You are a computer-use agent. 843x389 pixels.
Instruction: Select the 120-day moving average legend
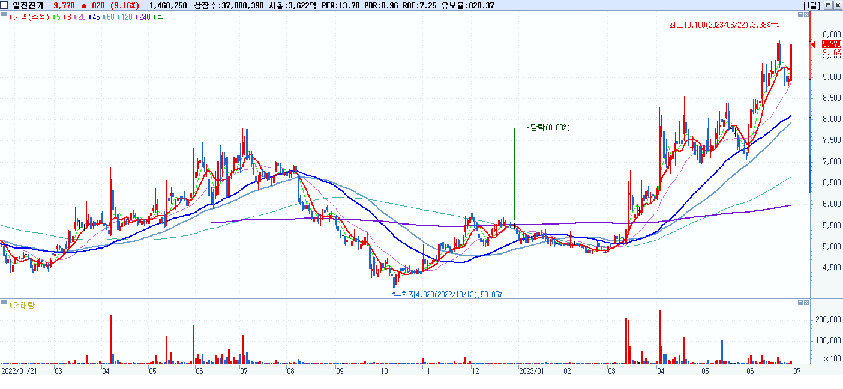124,17
